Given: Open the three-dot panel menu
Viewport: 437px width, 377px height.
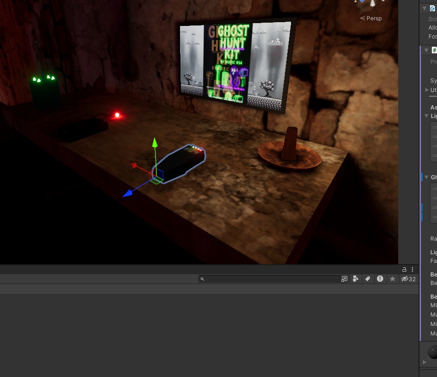Looking at the screenshot, I should click(412, 269).
